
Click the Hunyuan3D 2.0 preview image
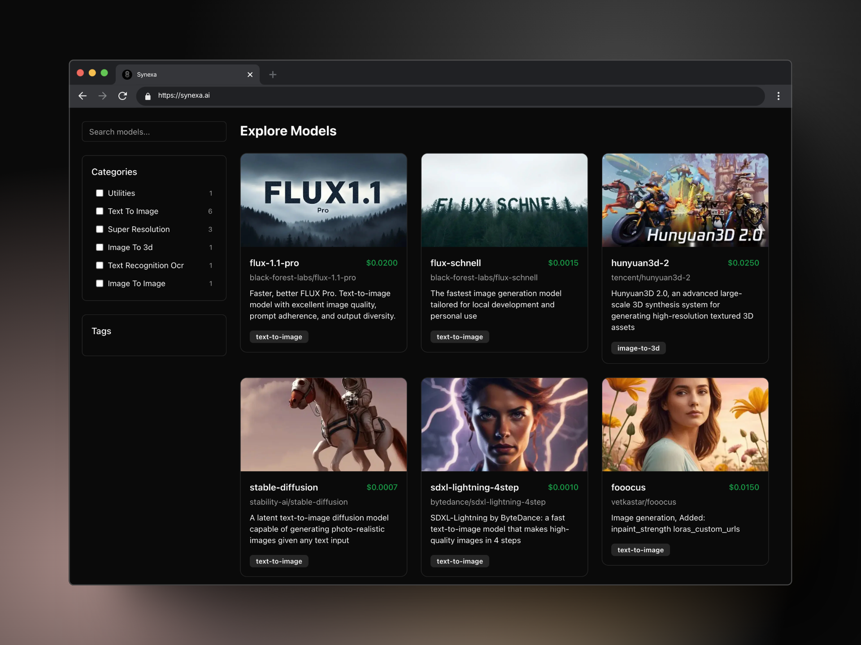(x=685, y=200)
